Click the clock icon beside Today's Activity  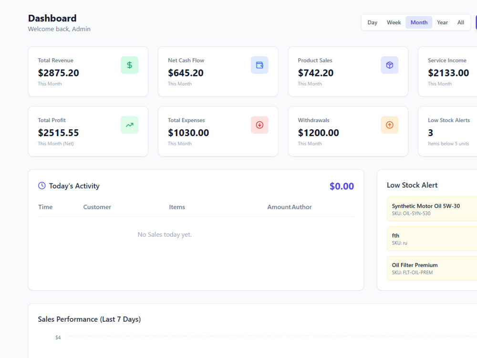[x=41, y=186]
